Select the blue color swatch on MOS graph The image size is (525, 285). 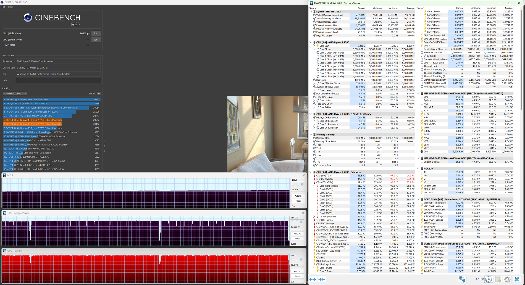(302, 184)
